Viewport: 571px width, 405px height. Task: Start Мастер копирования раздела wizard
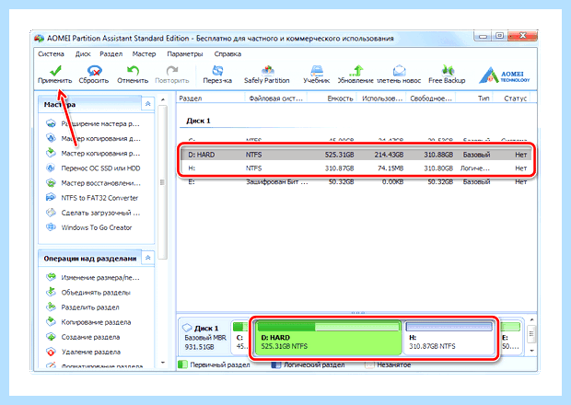pyautogui.click(x=93, y=153)
